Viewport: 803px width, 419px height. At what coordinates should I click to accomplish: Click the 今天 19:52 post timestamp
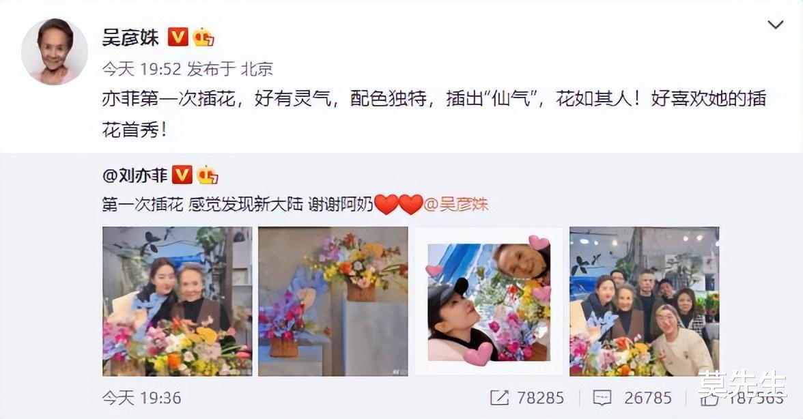pyautogui.click(x=141, y=69)
